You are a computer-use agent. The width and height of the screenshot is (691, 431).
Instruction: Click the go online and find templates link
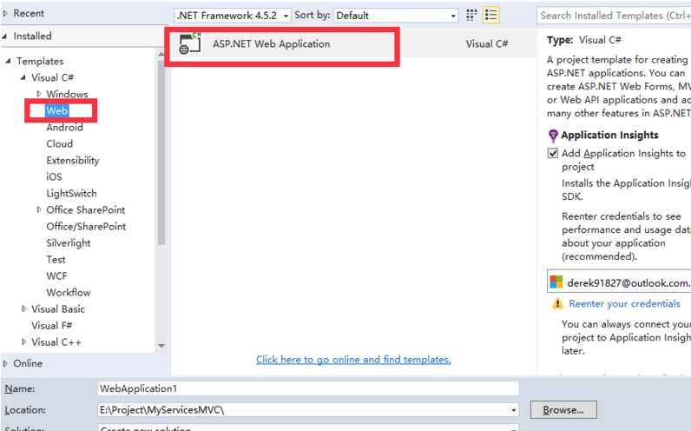point(353,360)
